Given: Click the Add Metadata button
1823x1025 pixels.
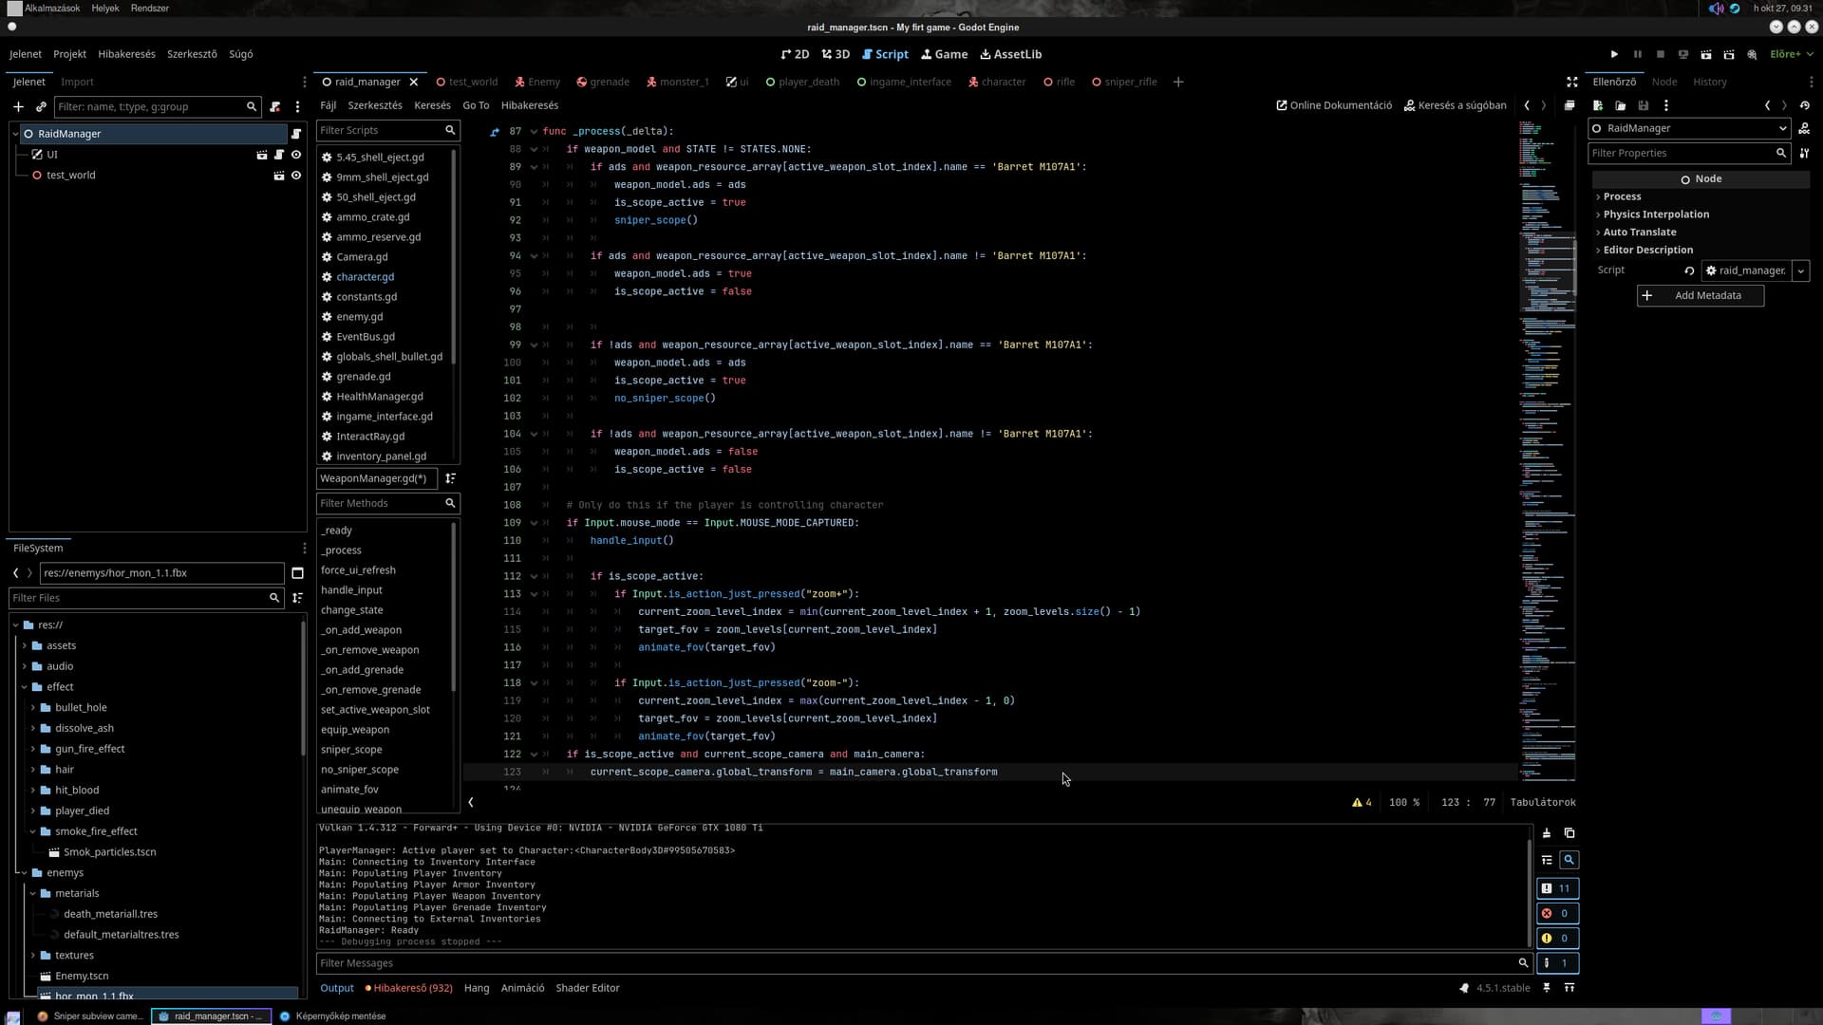Looking at the screenshot, I should tap(1700, 295).
